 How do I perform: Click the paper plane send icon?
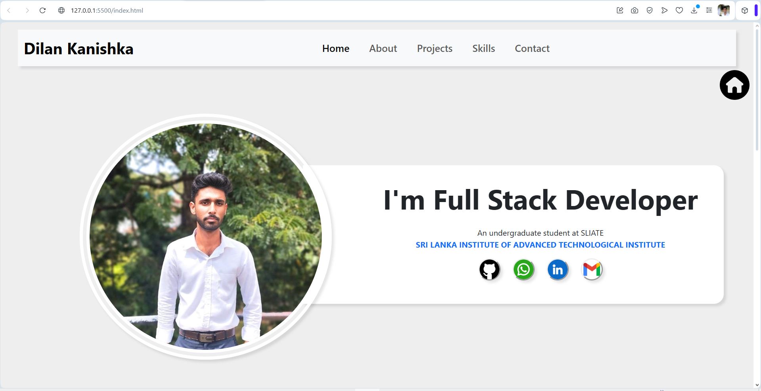pyautogui.click(x=664, y=10)
